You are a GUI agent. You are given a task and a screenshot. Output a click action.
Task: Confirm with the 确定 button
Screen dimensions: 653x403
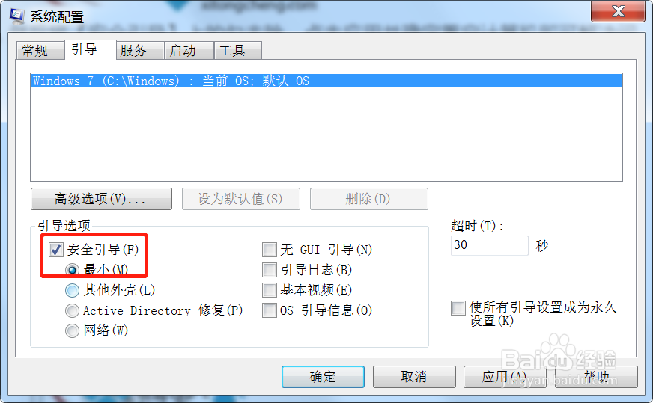323,377
